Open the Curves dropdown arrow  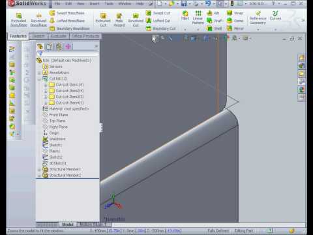coord(275,29)
